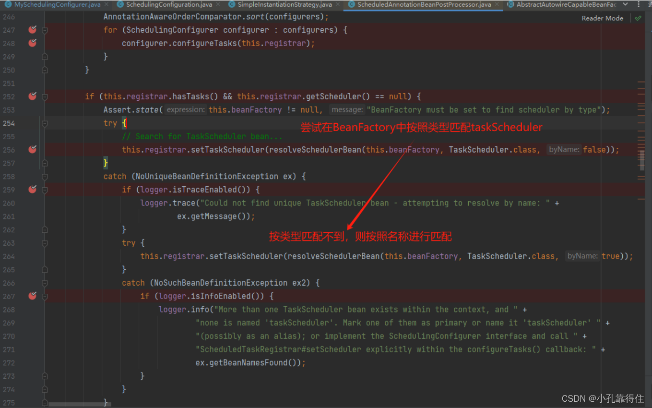This screenshot has height=408, width=652.
Task: Click on ex.getBeanNamesFound() in line 272
Action: pos(248,363)
